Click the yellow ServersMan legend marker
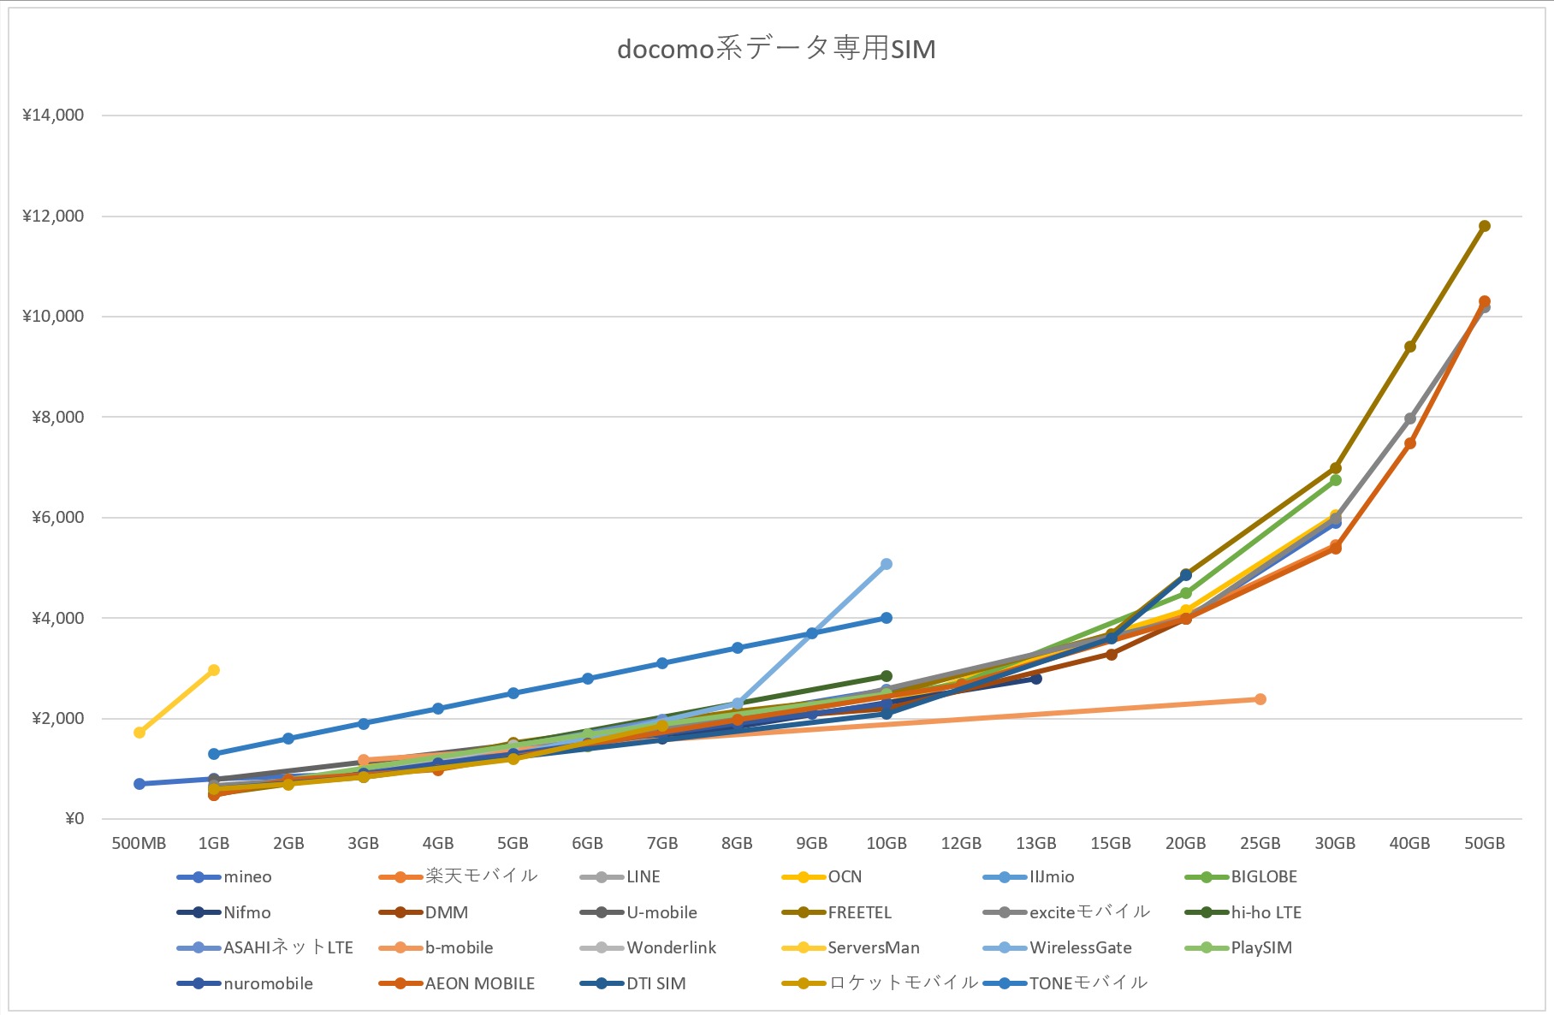The image size is (1554, 1015). coord(804,948)
